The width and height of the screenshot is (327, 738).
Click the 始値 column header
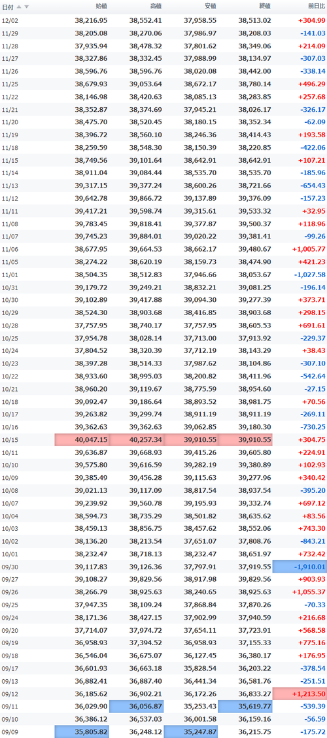tap(101, 6)
